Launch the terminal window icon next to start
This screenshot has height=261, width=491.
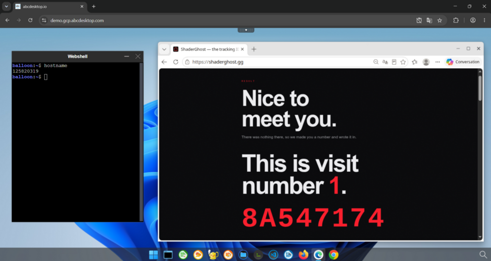tap(168, 255)
